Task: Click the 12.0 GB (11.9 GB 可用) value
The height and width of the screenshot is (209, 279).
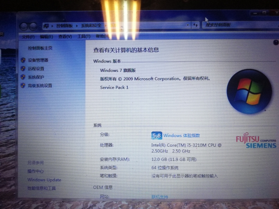Action: point(174,159)
